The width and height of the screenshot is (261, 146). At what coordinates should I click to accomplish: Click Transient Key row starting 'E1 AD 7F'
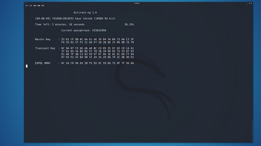97,54
